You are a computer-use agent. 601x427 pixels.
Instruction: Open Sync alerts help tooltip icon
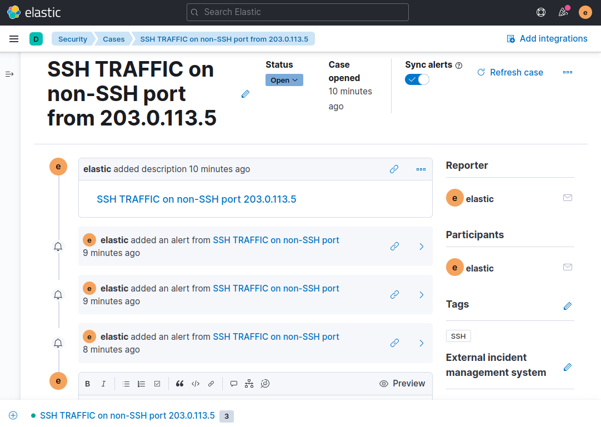point(459,65)
